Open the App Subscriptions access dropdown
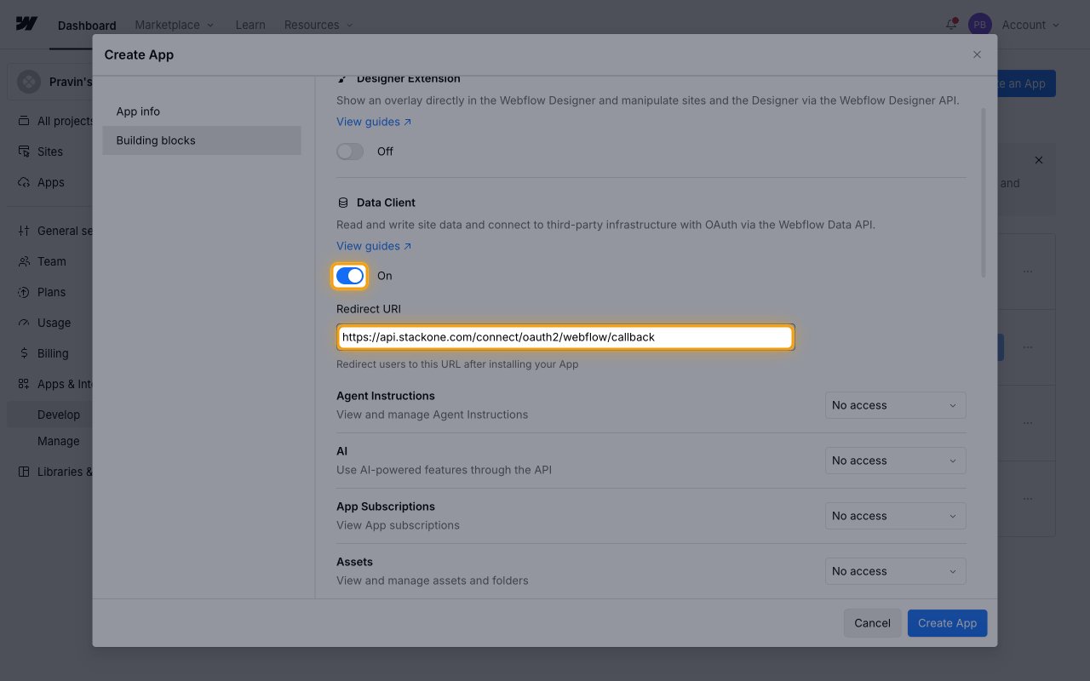Image resolution: width=1090 pixels, height=681 pixels. click(x=896, y=516)
